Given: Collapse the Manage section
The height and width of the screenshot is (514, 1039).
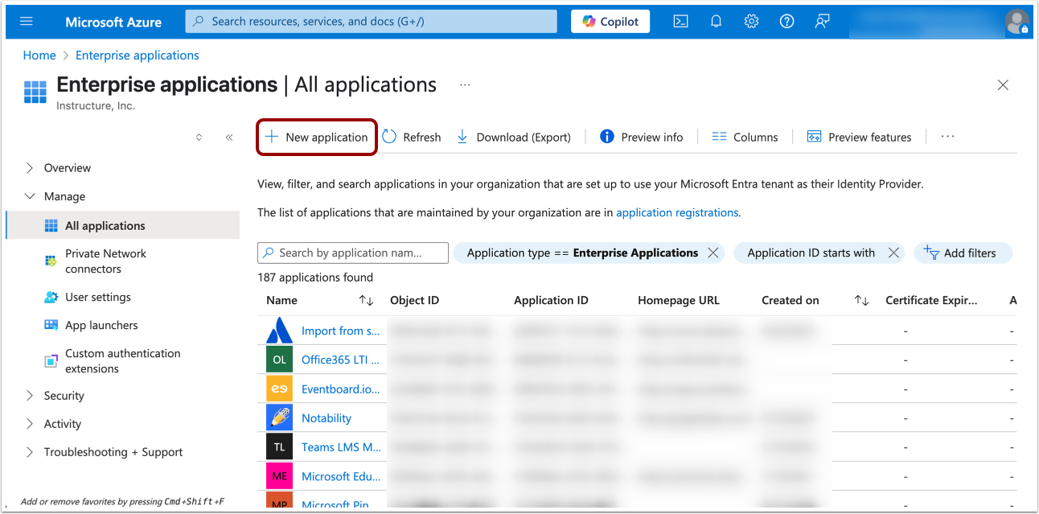Looking at the screenshot, I should tap(30, 195).
